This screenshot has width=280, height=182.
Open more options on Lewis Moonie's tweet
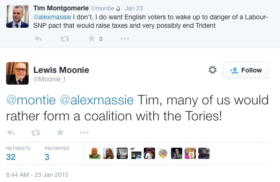coord(84,133)
